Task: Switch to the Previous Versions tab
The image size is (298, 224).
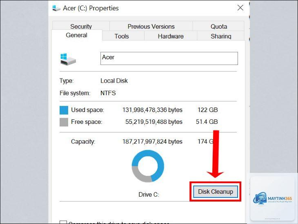Action: click(151, 26)
